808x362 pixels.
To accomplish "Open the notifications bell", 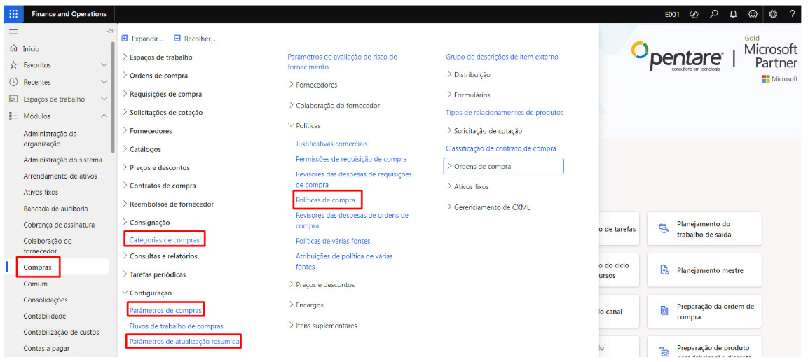I will (733, 14).
